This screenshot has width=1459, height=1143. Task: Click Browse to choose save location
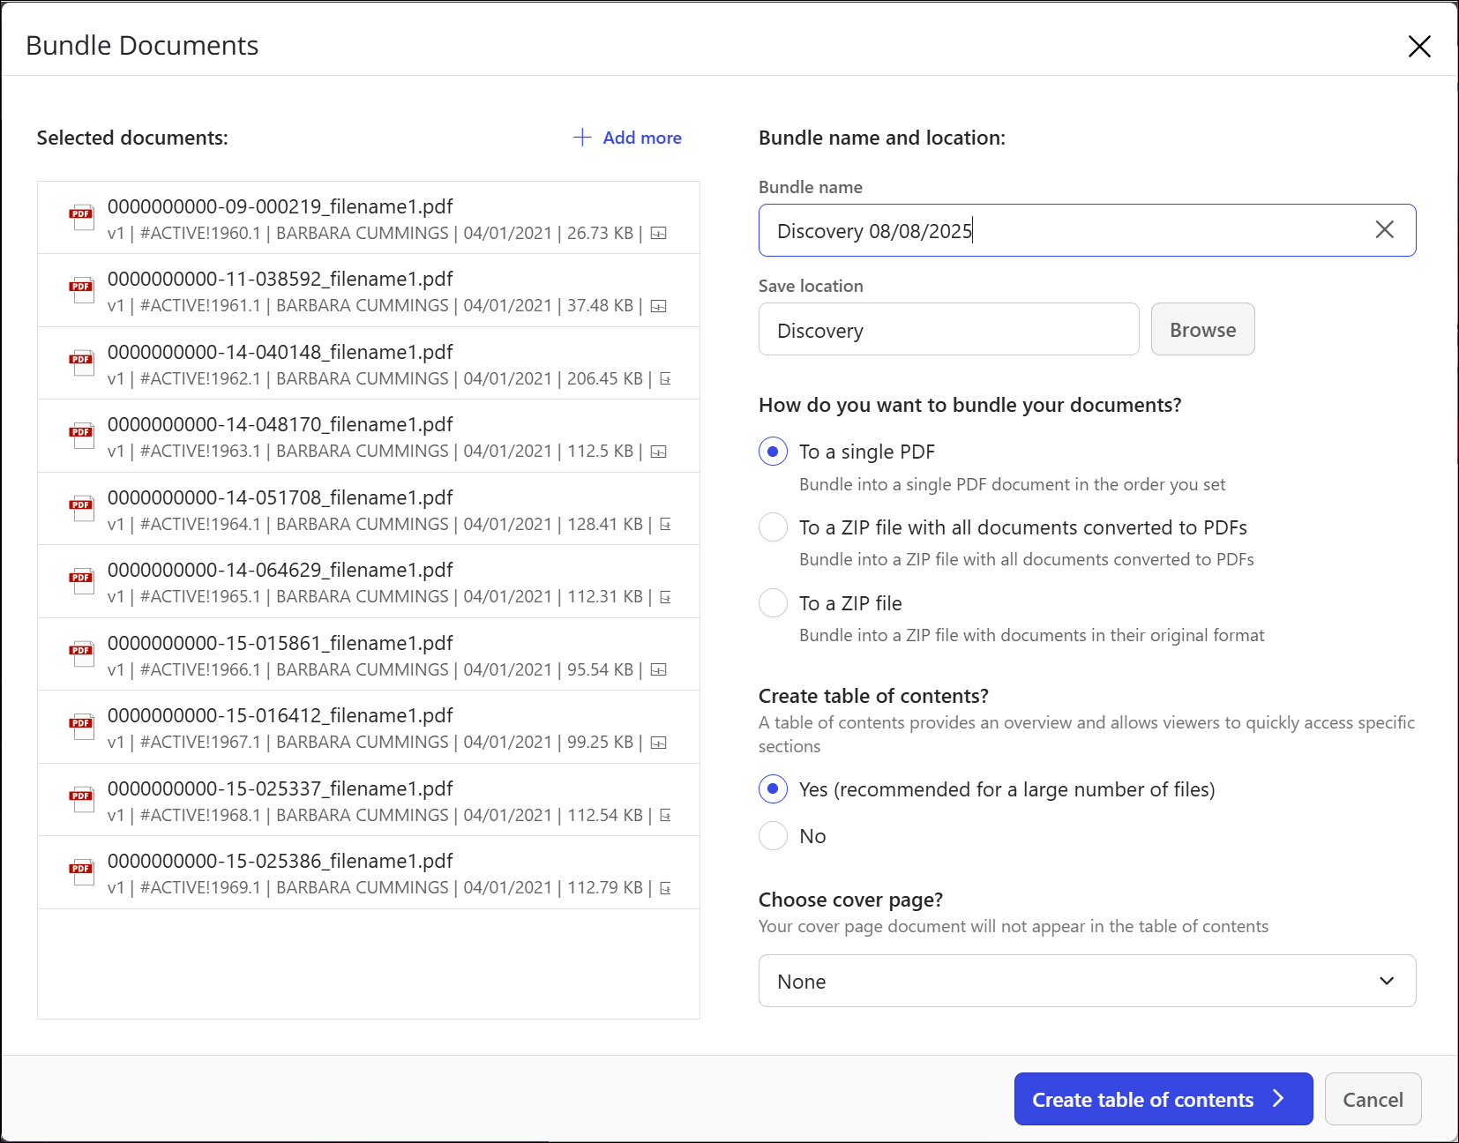[1202, 330]
